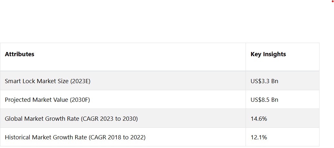Select the US$3.3 Bn value
Image resolution: width=334 pixels, height=148 pixels.
tap(264, 81)
